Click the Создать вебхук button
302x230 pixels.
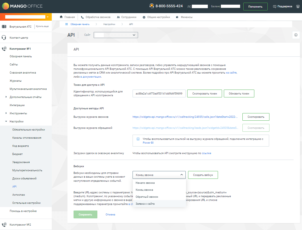203,175
